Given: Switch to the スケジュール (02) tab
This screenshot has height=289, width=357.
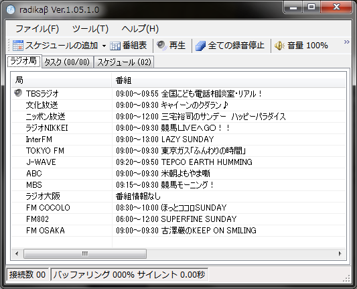Looking at the screenshot, I should (x=124, y=62).
